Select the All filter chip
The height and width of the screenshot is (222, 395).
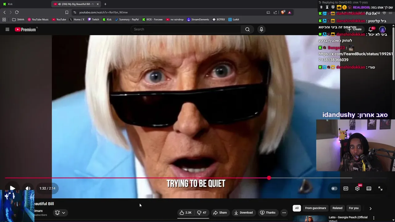click(297, 208)
